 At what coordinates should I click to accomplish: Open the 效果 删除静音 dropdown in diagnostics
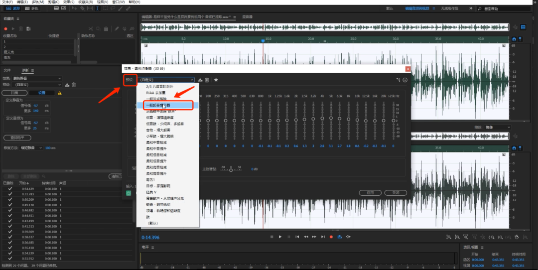[37, 79]
